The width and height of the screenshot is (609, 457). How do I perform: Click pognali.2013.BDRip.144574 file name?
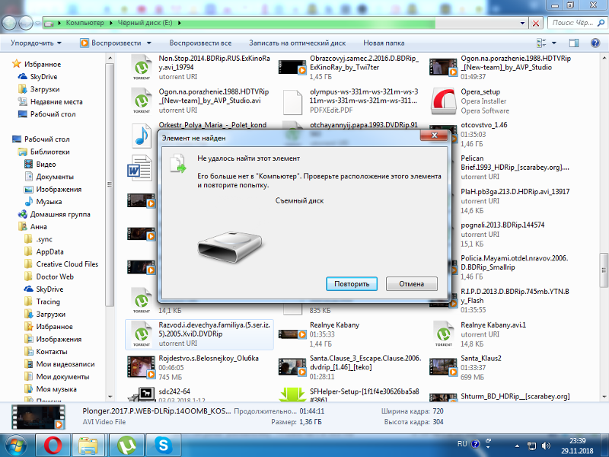[x=502, y=225]
